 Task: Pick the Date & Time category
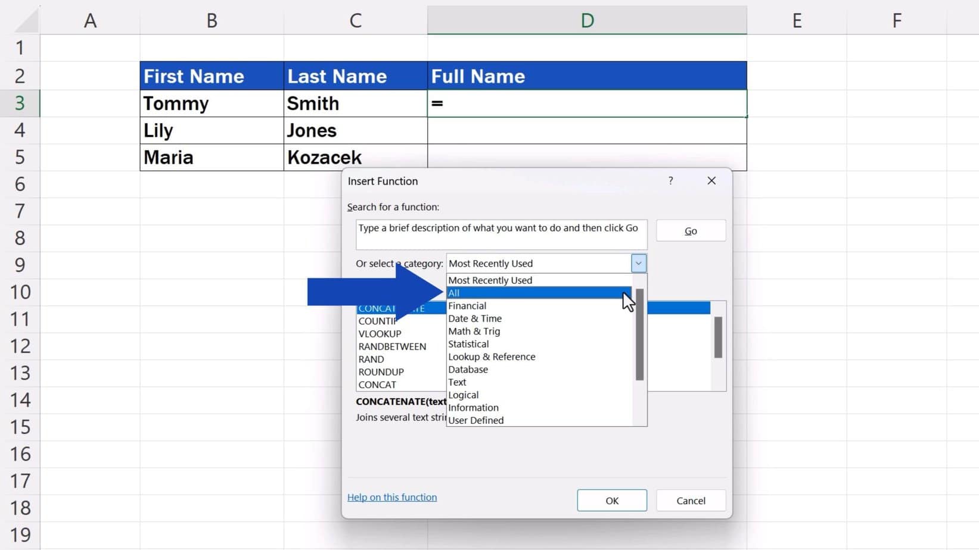pos(475,318)
